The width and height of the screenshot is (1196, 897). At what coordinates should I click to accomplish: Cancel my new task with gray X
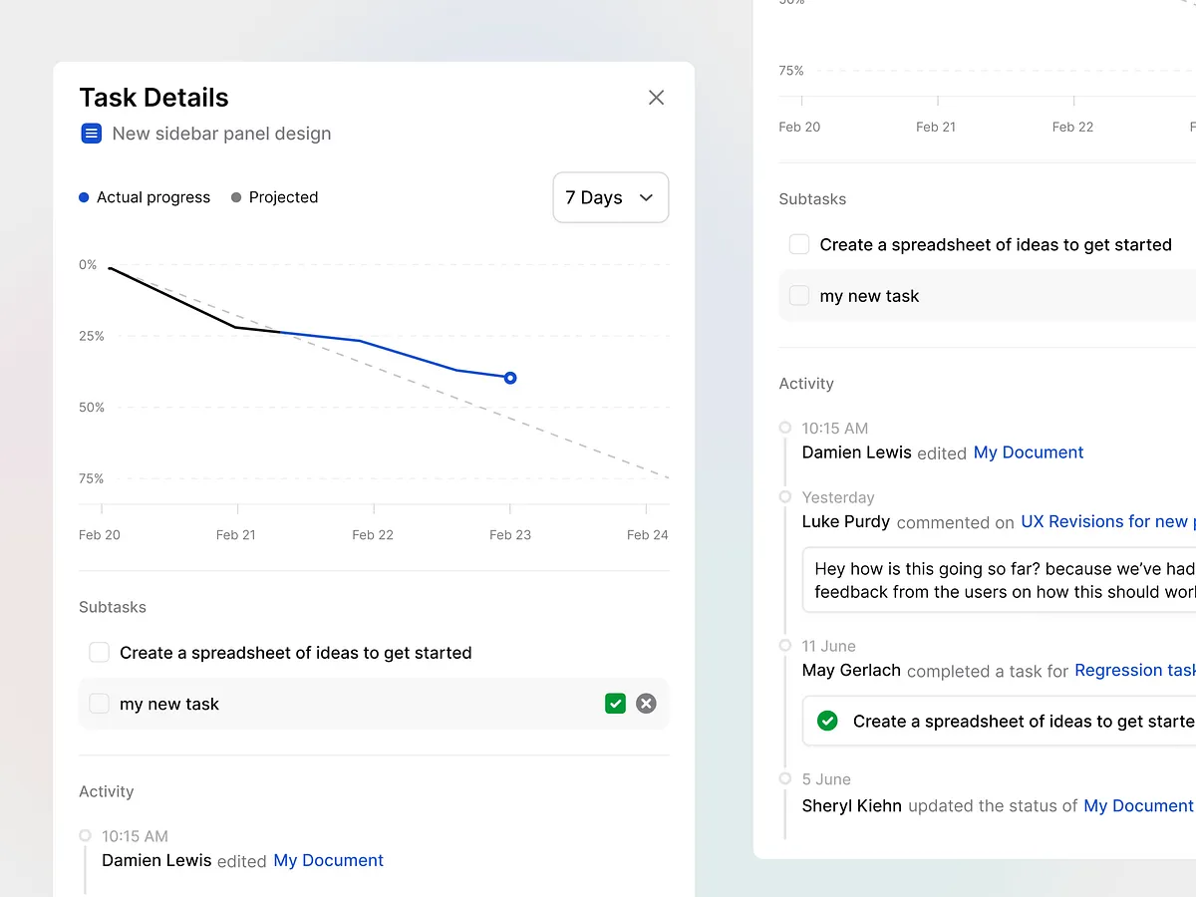tap(646, 704)
